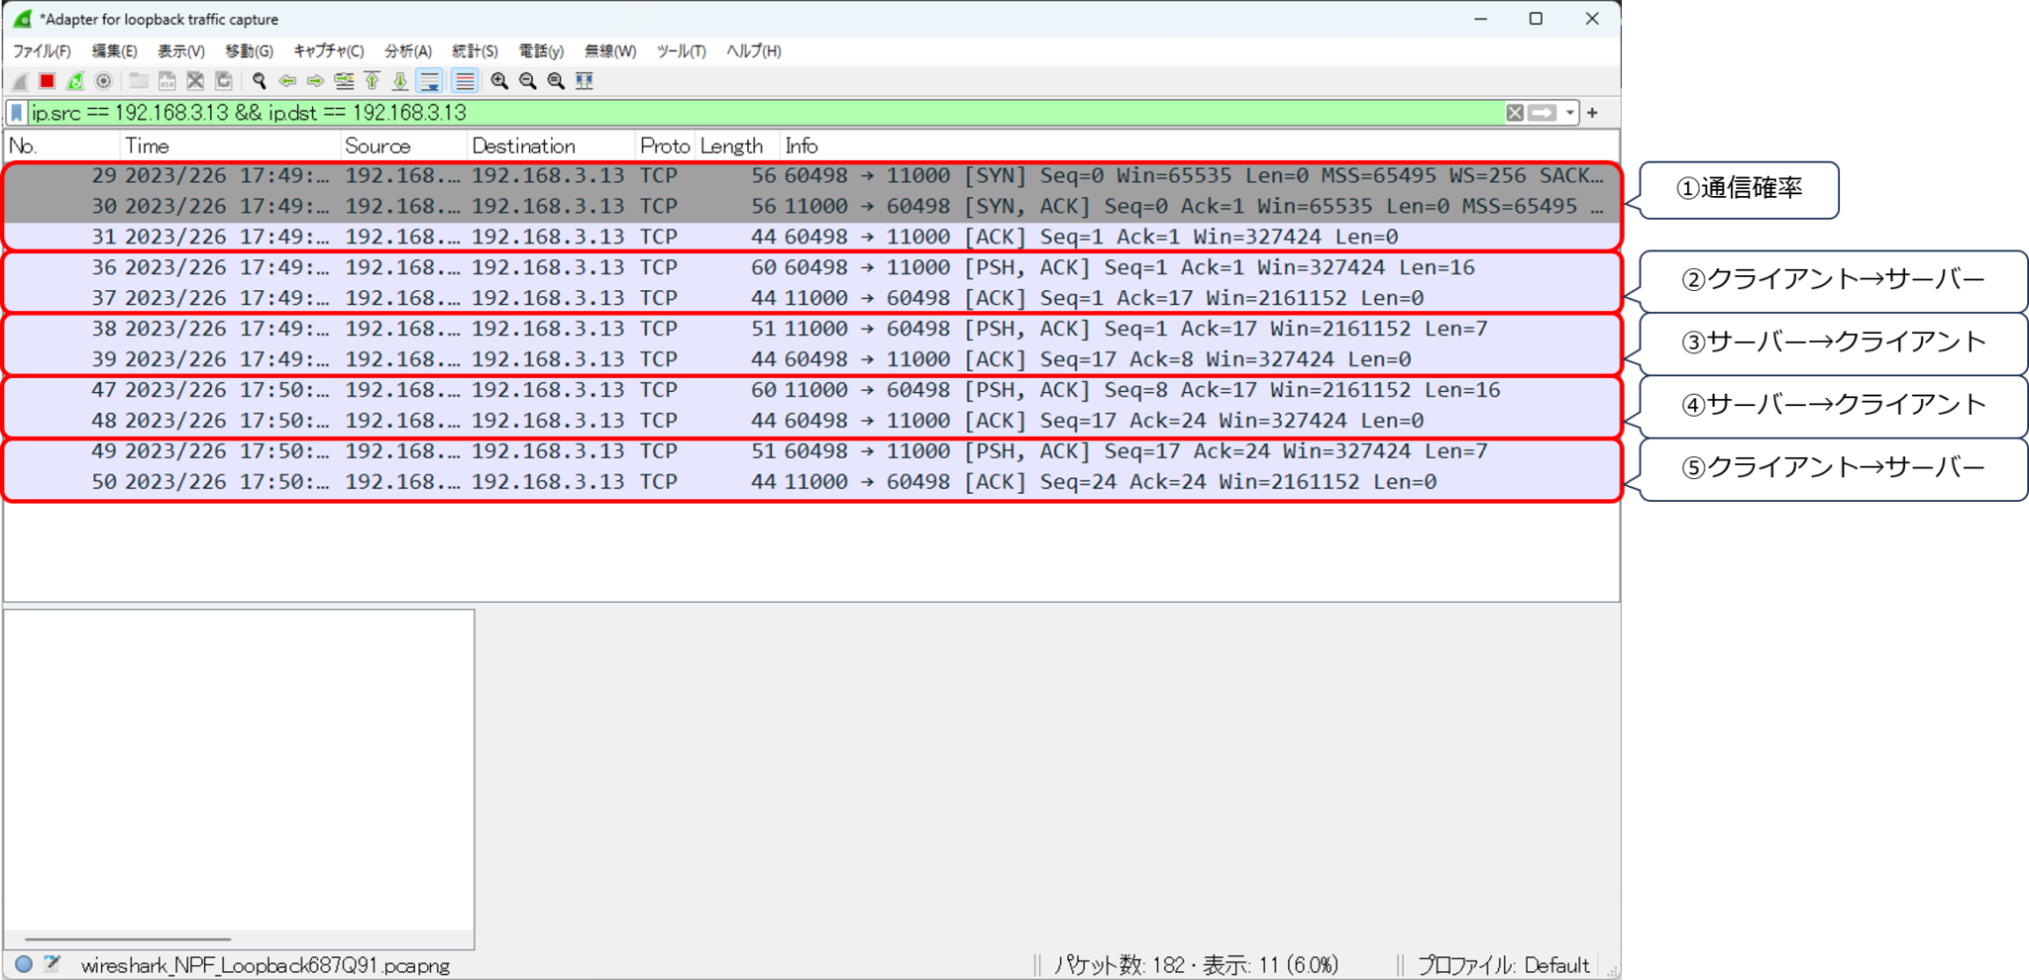Add a filter button with plus
The height and width of the screenshot is (980, 2029).
point(1593,113)
